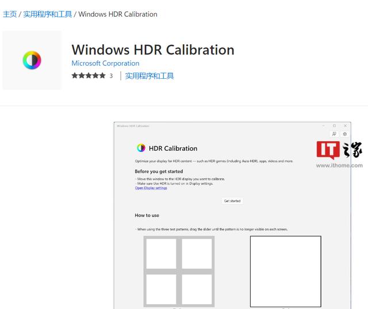Click the Windows HDR Calibration app icon
Screen dimensions: 368x309
[32, 60]
